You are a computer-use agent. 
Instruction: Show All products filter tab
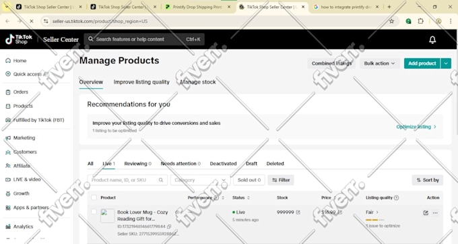click(x=90, y=164)
